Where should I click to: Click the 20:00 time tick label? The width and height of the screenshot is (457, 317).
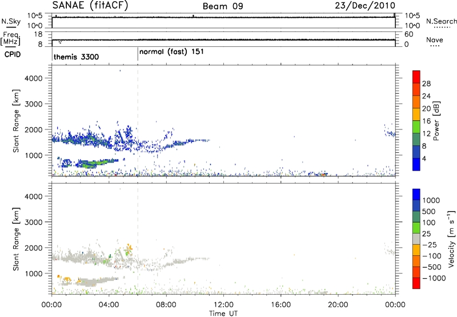coord(338,305)
